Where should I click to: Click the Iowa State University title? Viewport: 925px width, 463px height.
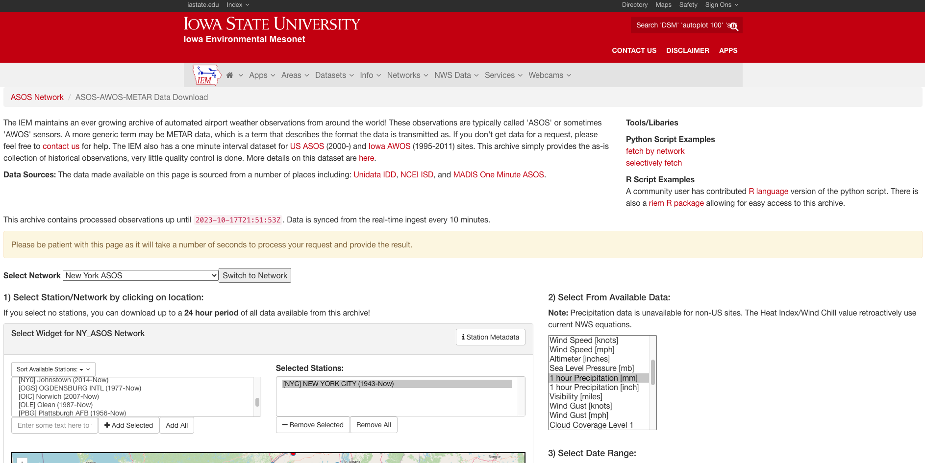pos(272,24)
